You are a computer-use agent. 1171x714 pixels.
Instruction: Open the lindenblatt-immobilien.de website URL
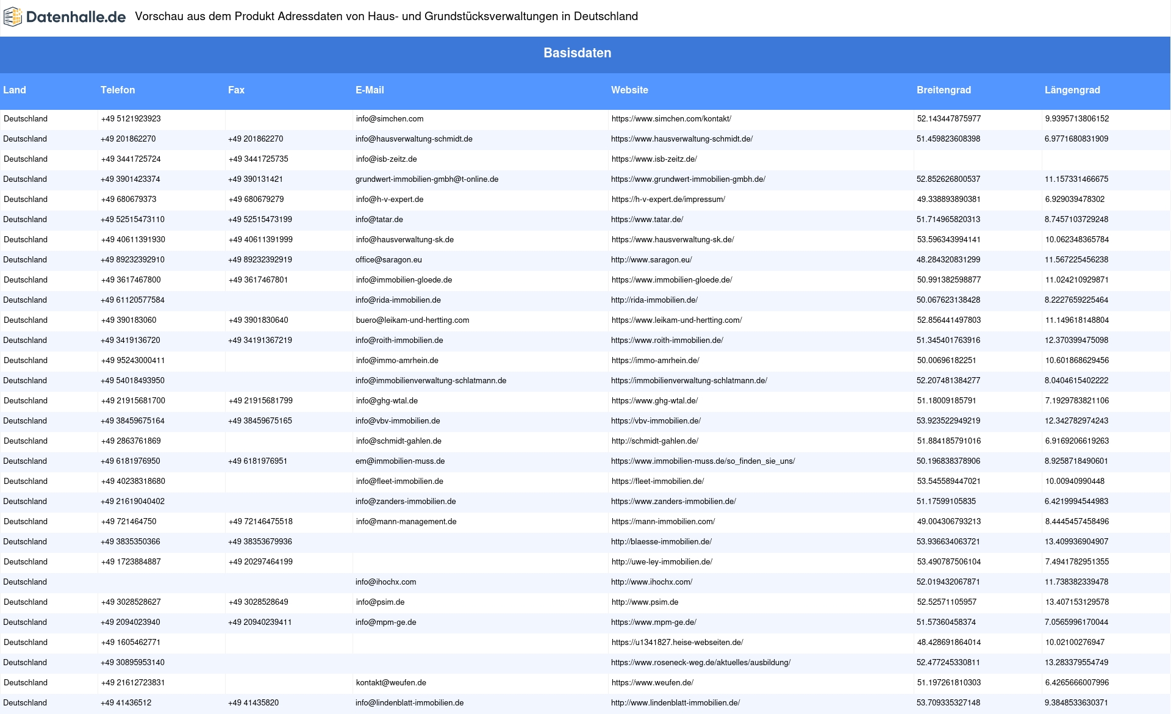tap(676, 703)
